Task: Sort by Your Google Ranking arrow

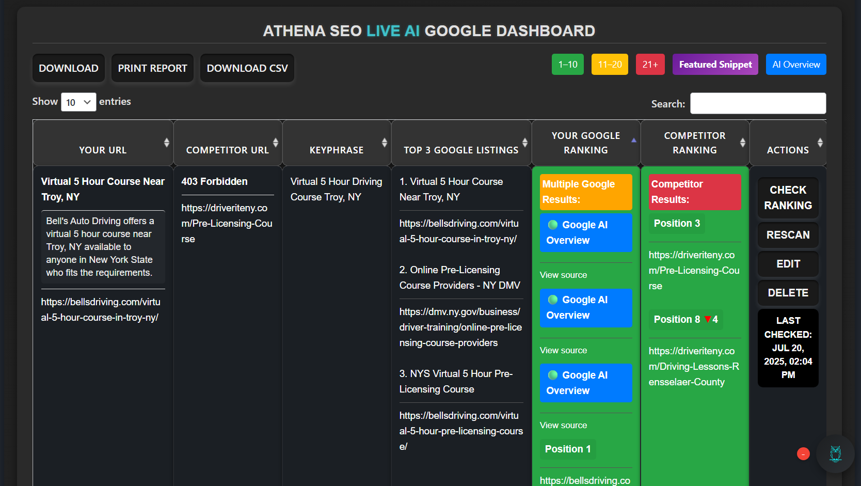Action: click(x=634, y=140)
